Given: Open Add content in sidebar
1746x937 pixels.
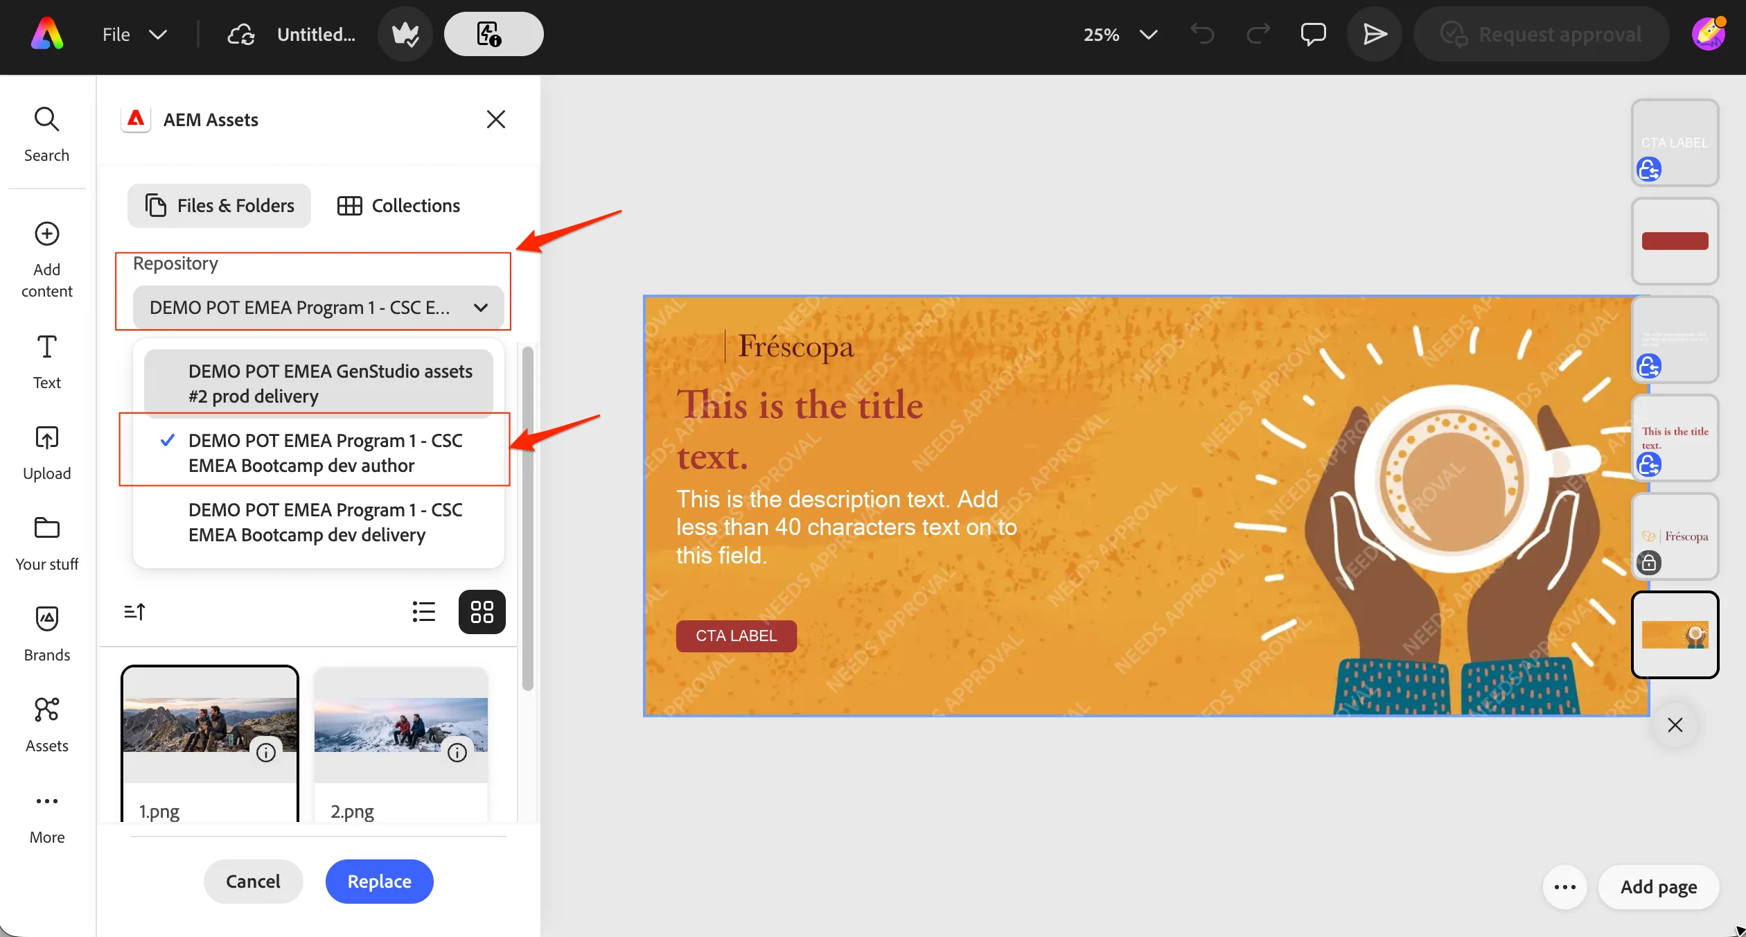Looking at the screenshot, I should tap(46, 260).
